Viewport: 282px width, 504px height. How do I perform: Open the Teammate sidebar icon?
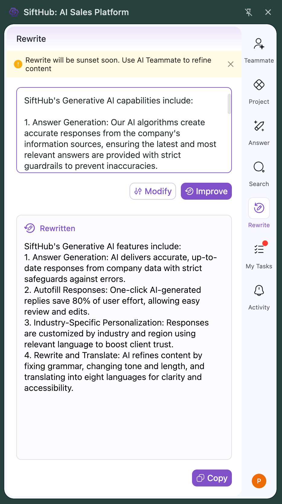(259, 44)
